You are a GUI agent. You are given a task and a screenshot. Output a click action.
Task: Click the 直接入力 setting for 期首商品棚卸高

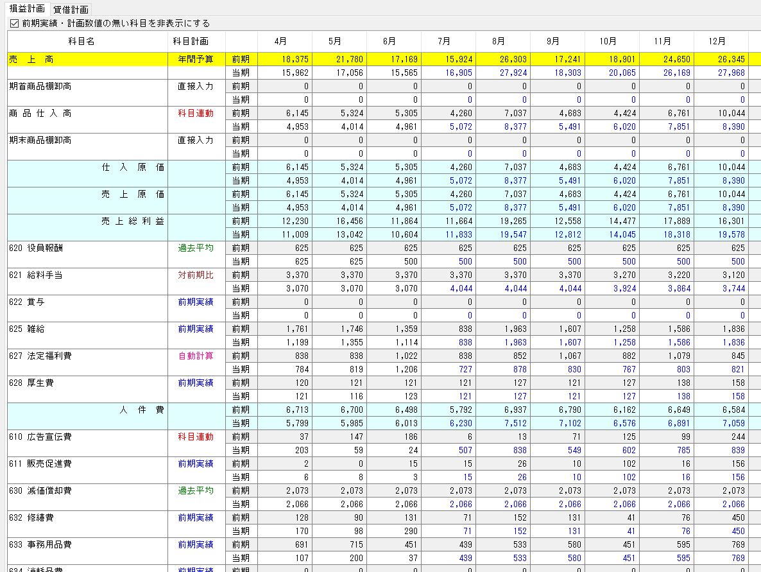point(196,86)
